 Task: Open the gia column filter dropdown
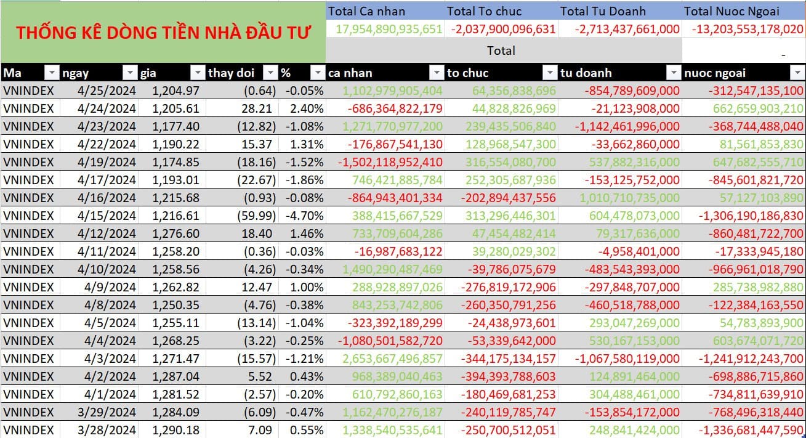coord(197,73)
